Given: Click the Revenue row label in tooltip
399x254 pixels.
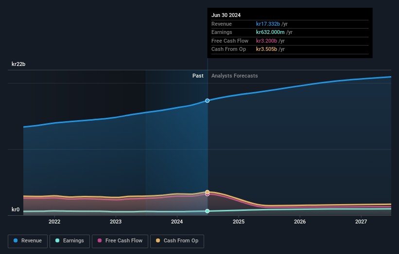Looking at the screenshot, I should (x=222, y=24).
